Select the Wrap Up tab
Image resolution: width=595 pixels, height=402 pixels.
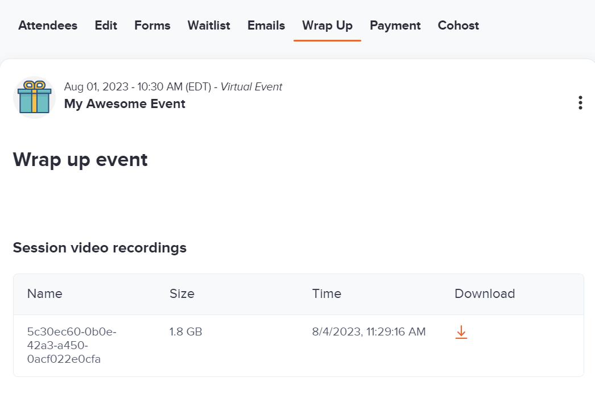[327, 25]
